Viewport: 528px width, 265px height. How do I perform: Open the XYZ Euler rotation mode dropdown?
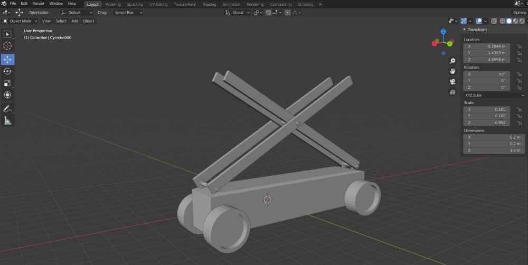coord(493,95)
